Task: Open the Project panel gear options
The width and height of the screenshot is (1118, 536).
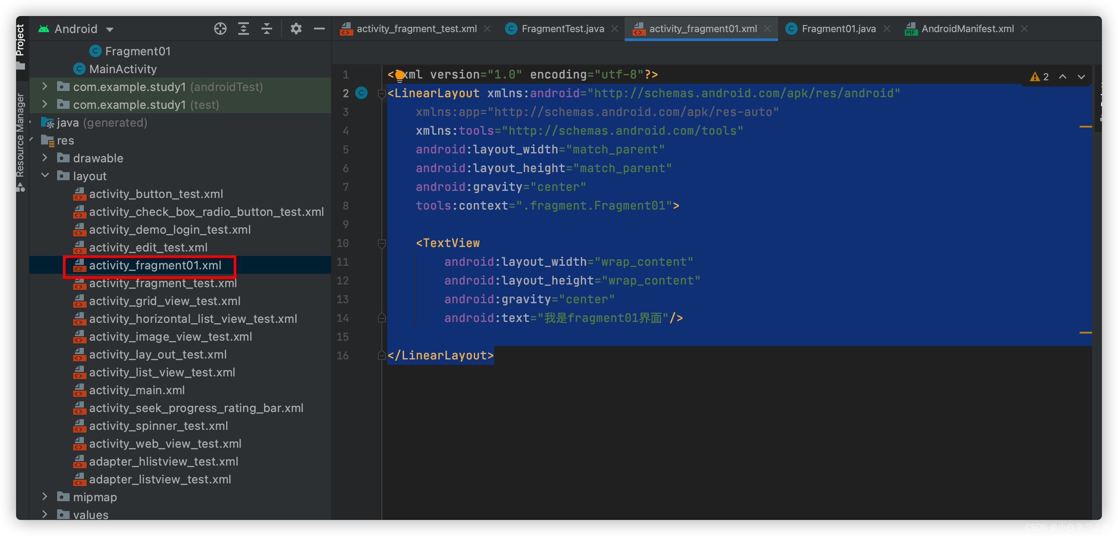Action: click(x=296, y=29)
